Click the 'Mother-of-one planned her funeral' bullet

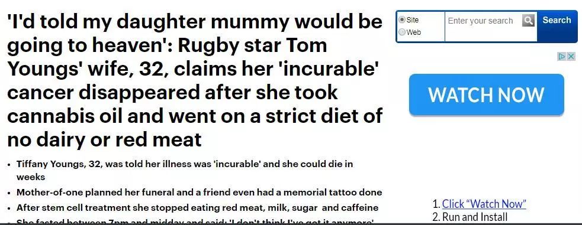[x=199, y=193]
